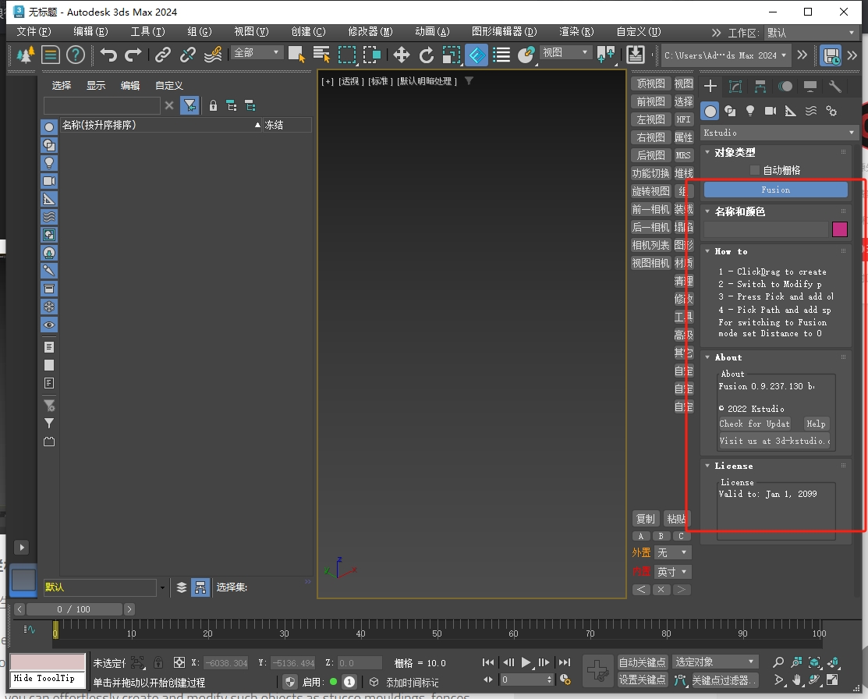Switch to the Hierarchy panel tab

pyautogui.click(x=760, y=87)
